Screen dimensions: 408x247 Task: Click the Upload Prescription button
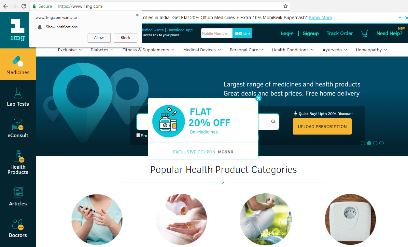[x=322, y=126]
